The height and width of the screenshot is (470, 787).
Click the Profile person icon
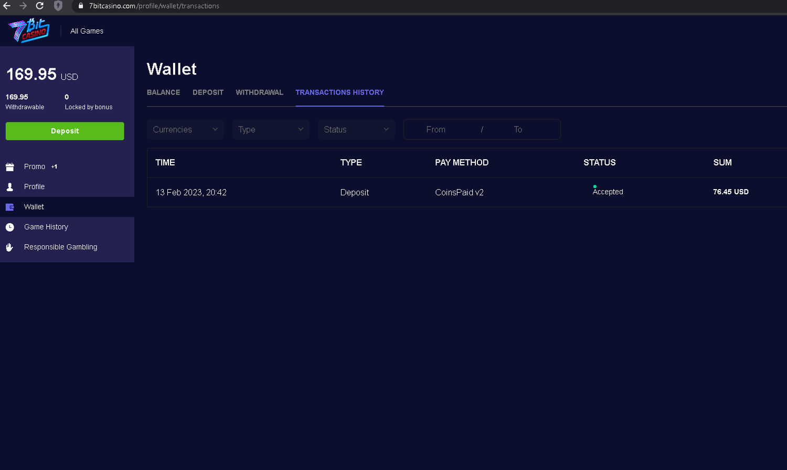[10, 187]
